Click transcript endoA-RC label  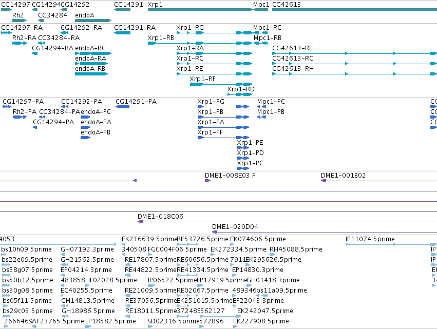tap(90, 48)
